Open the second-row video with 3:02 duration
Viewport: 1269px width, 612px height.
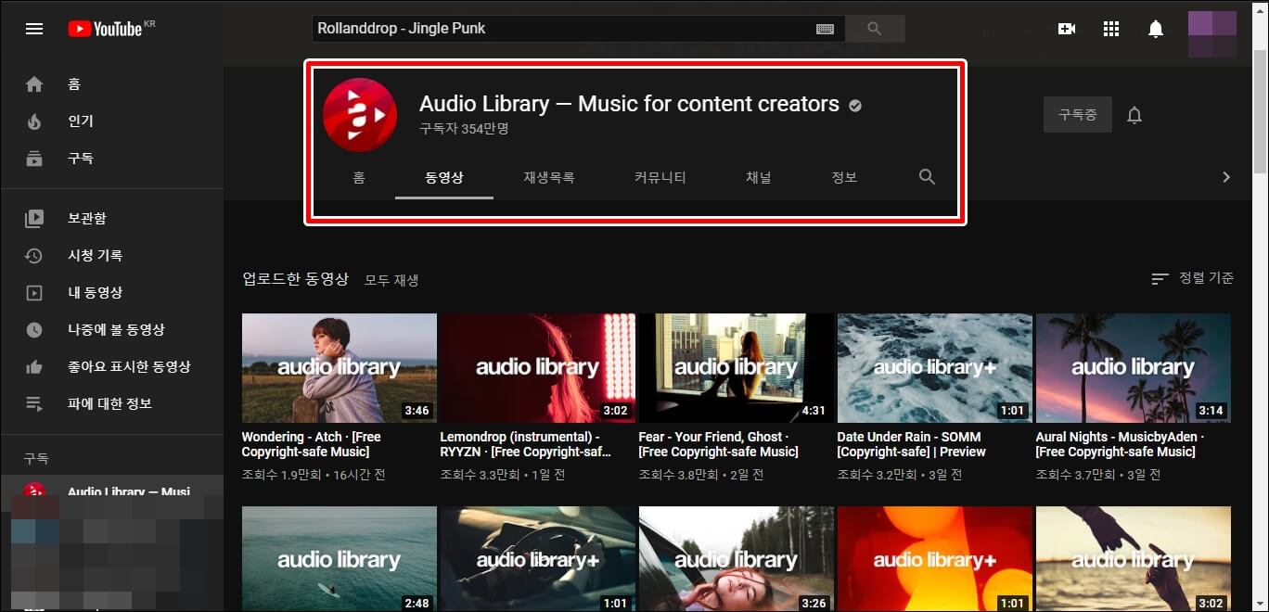[x=1134, y=559]
